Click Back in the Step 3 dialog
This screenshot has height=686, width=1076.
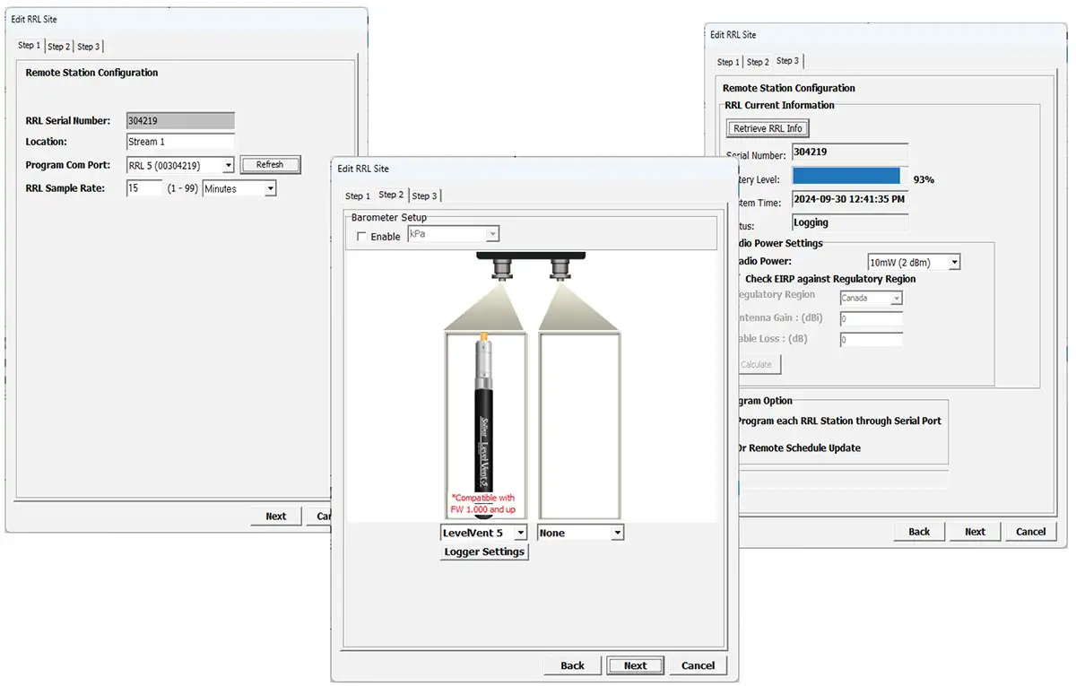pos(919,532)
